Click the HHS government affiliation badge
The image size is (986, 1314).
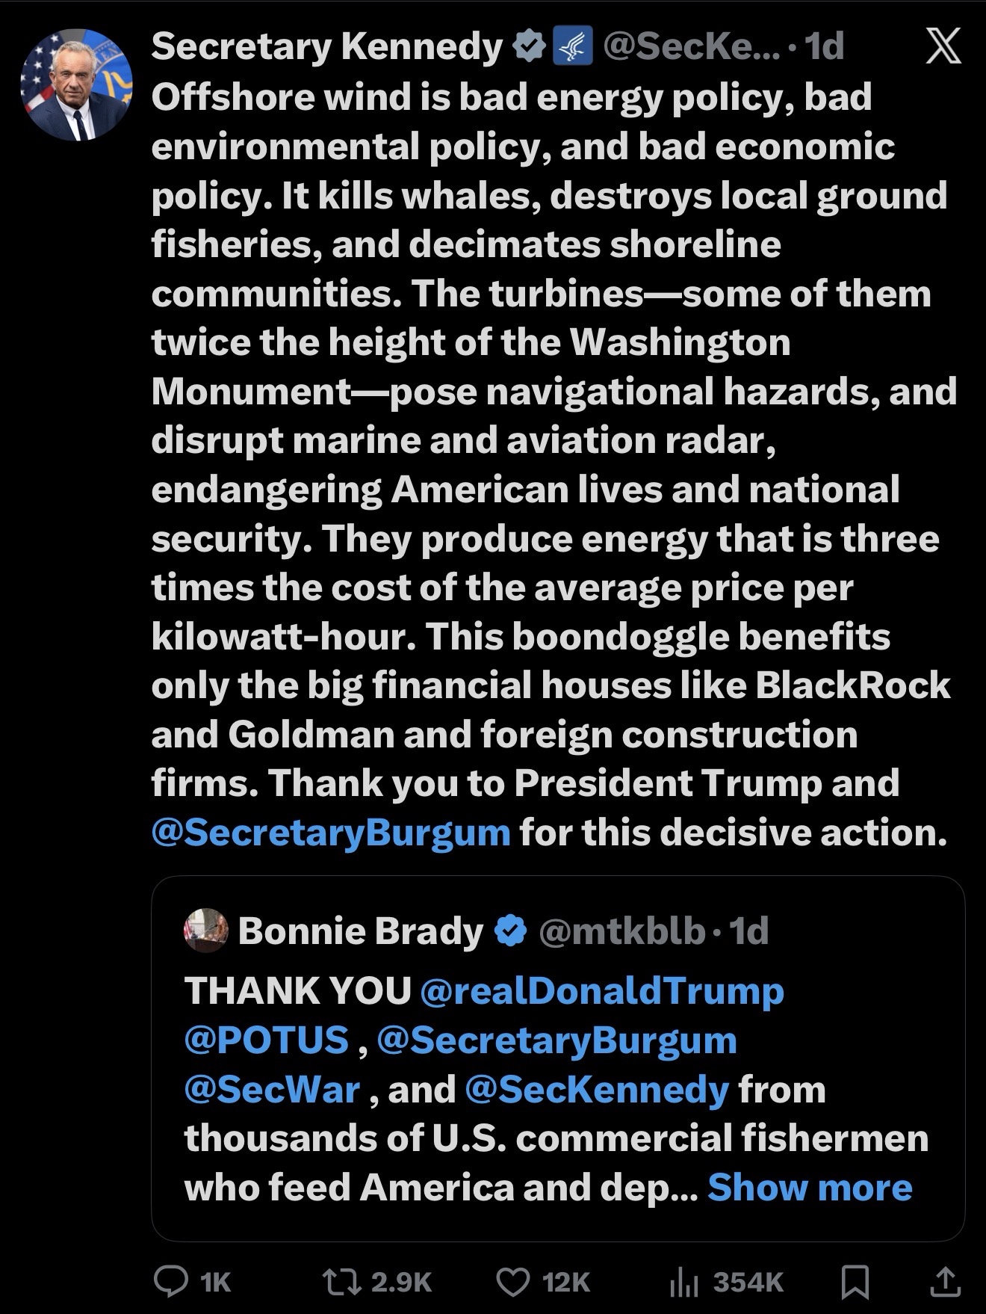point(572,47)
